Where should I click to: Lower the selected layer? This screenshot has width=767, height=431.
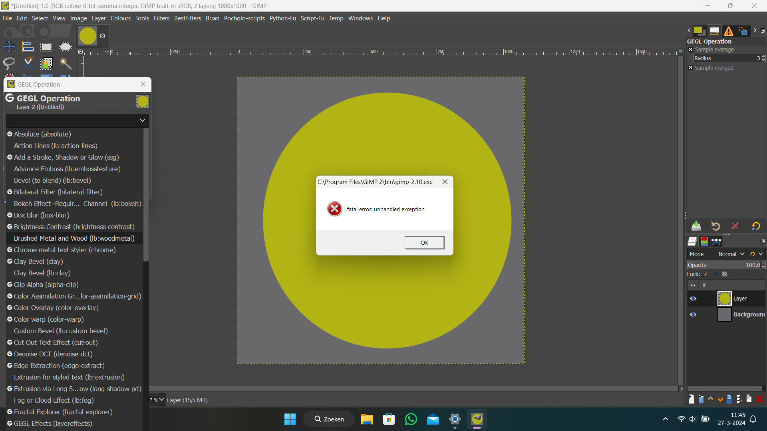click(720, 399)
